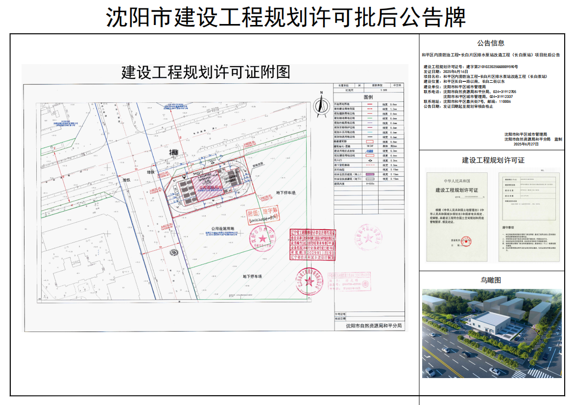The image size is (574, 405).
Task: Open the permit details page with 遵守事项
Action: [x=529, y=216]
